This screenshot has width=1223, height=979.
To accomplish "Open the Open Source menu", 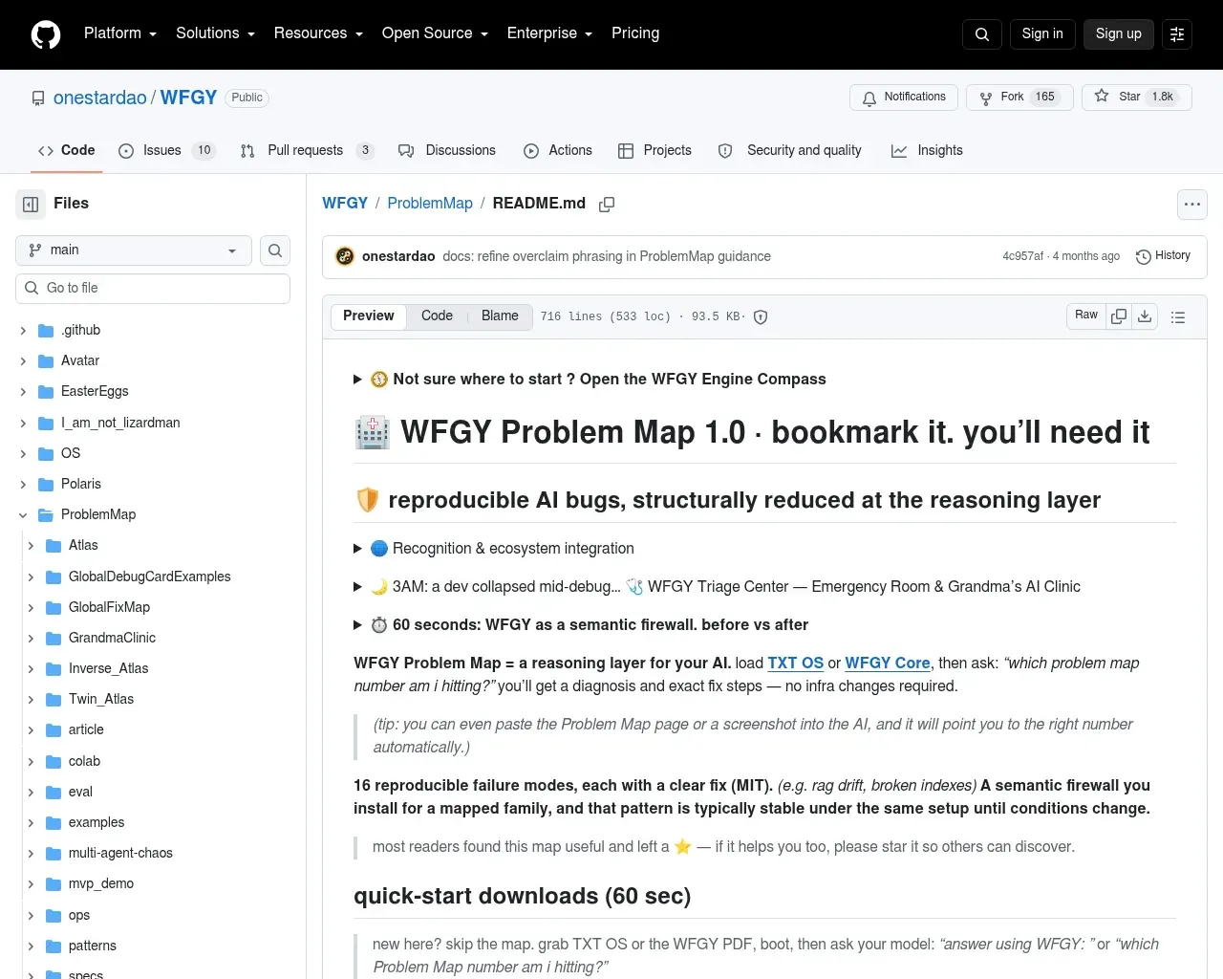I will [435, 33].
